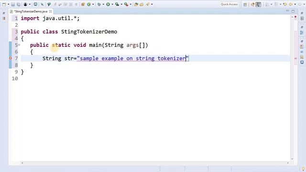Screen dimensions: 306x172
Task: Close the StingTokenizerDemo.java tab
Action: [50, 11]
